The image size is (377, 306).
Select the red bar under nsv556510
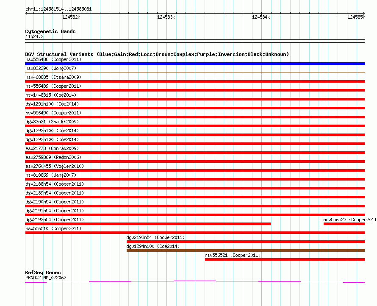point(195,233)
